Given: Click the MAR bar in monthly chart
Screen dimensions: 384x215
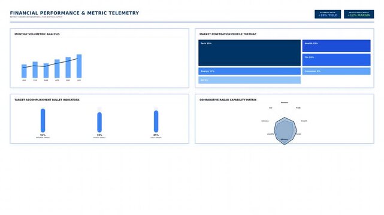Looking at the screenshot, I should point(46,70).
